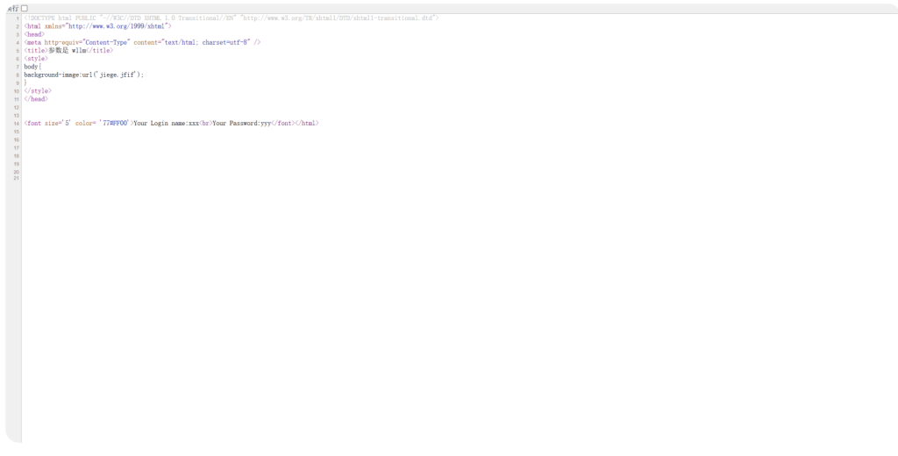Click the "Content-Type" http-equiv attribute value
898x456 pixels.
[106, 42]
